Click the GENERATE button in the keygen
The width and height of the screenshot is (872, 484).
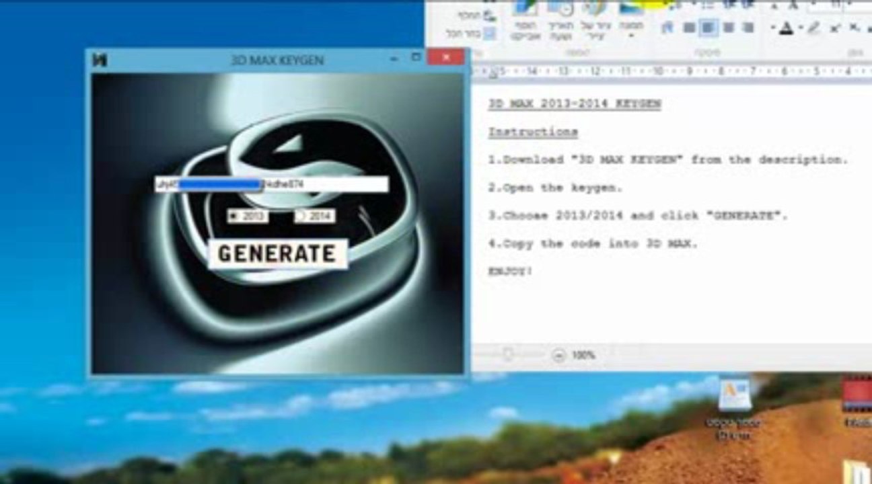click(x=278, y=253)
